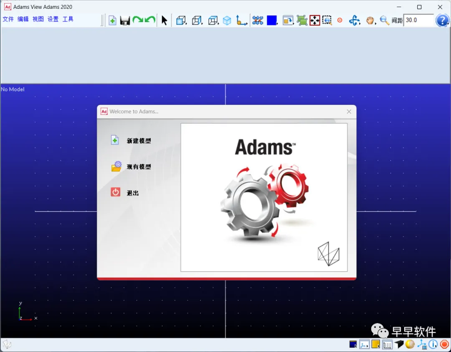This screenshot has height=352, width=451.
Task: Open the 文件 menu
Action: coord(8,19)
